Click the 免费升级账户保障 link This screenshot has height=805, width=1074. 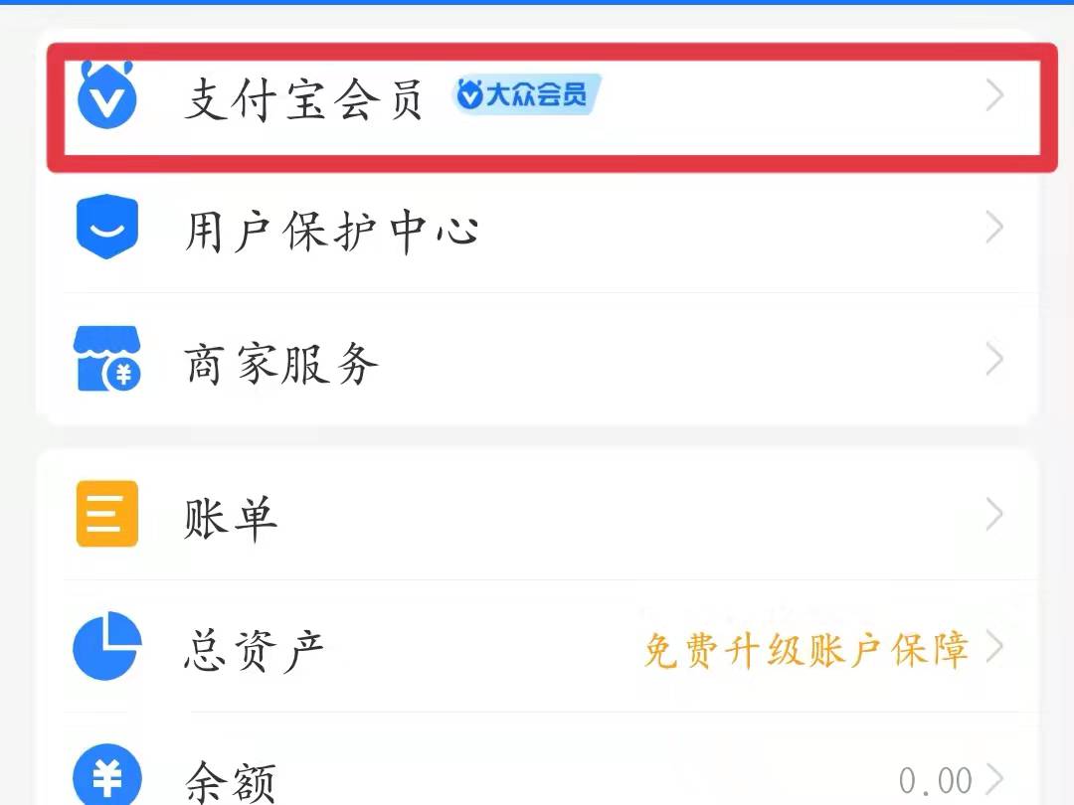pos(805,650)
